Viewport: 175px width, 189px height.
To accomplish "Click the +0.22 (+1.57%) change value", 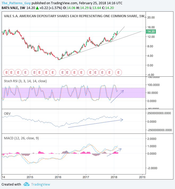I will pos(51,8).
